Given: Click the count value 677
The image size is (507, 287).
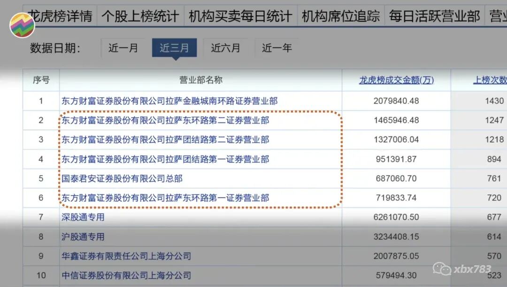Looking at the screenshot, I should [494, 217].
